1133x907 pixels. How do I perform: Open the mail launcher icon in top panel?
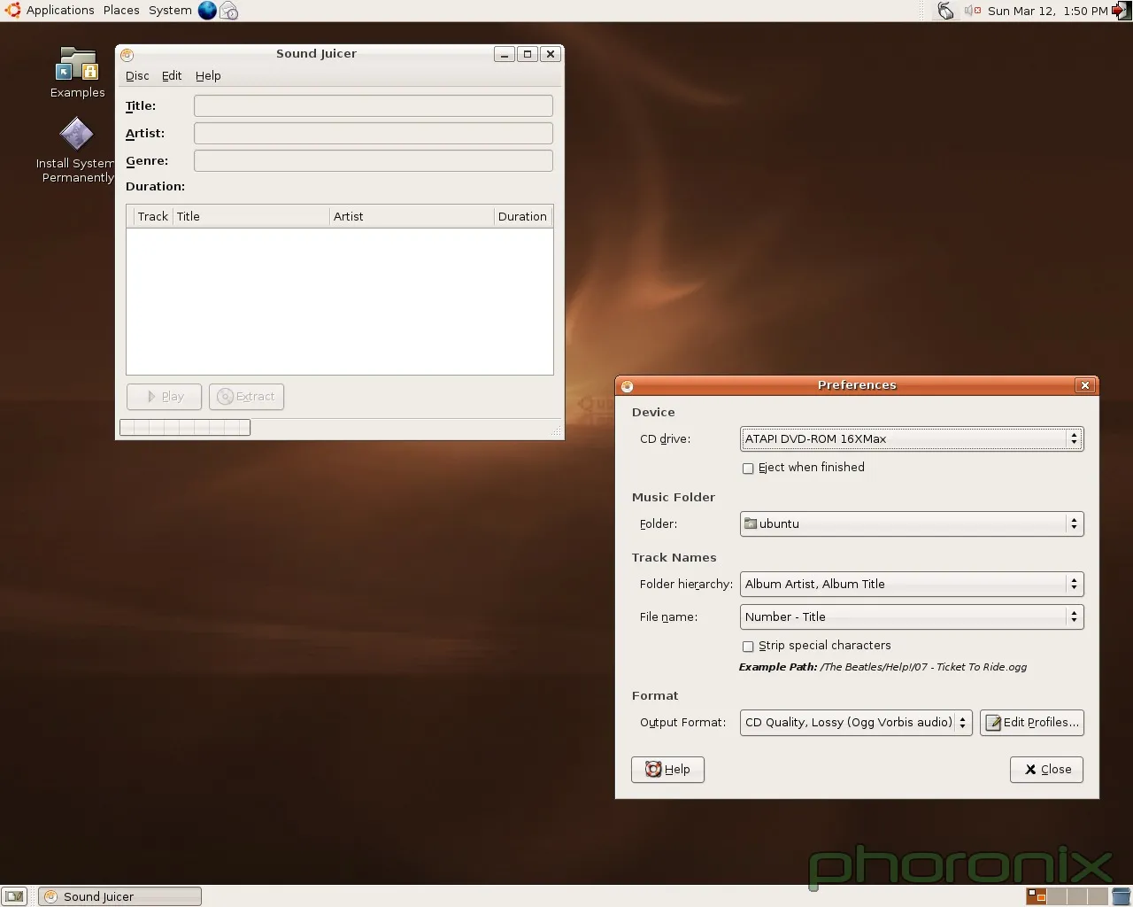[x=228, y=11]
